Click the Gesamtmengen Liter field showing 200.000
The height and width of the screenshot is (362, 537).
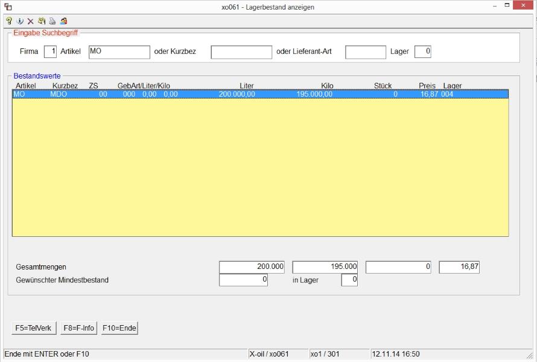click(x=252, y=267)
